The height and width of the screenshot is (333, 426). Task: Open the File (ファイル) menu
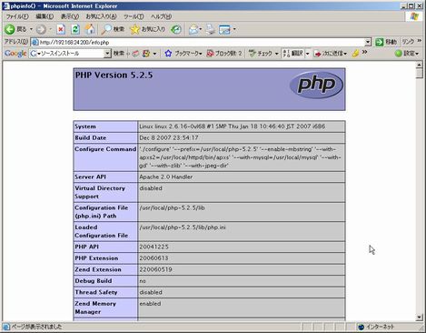point(17,16)
